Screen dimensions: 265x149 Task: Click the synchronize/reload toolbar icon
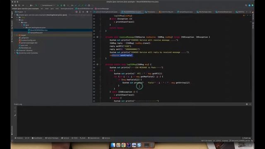(19, 5)
